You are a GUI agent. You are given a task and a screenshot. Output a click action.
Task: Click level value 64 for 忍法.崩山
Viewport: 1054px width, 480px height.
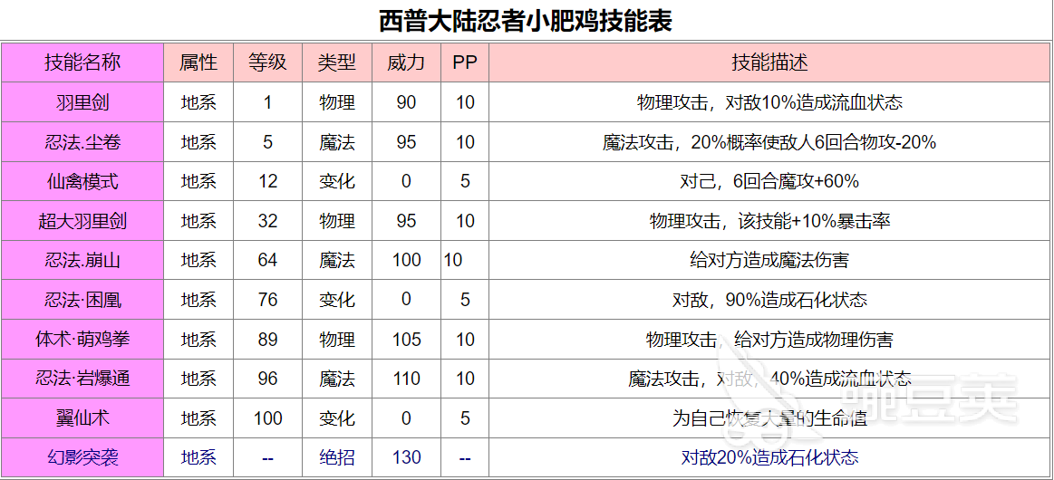pos(267,261)
